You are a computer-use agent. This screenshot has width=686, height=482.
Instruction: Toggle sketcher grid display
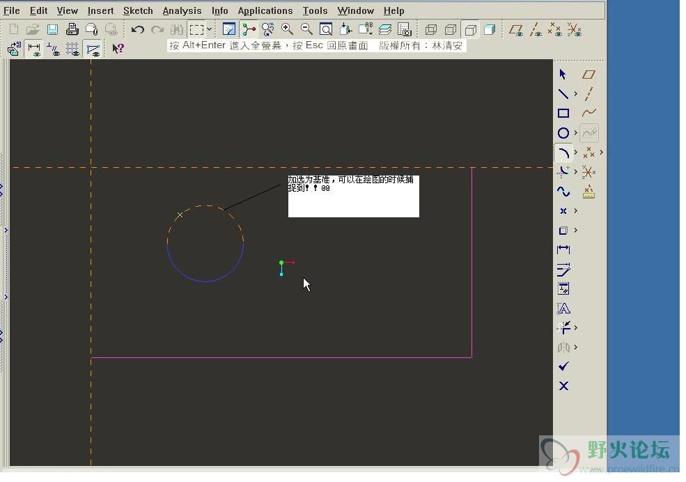coord(72,49)
